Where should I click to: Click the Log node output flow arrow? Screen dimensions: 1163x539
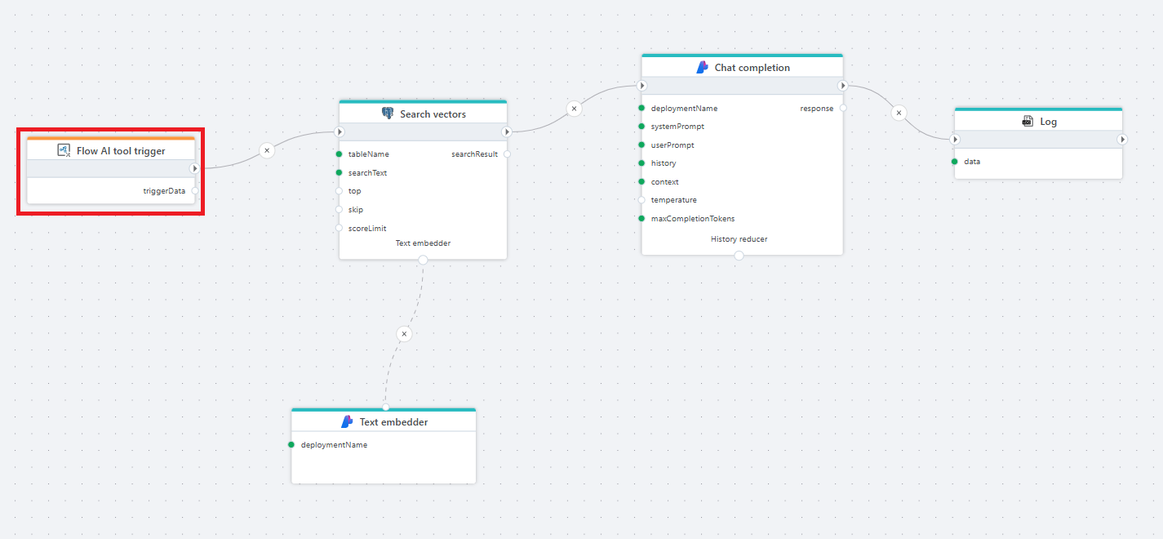tap(1122, 140)
